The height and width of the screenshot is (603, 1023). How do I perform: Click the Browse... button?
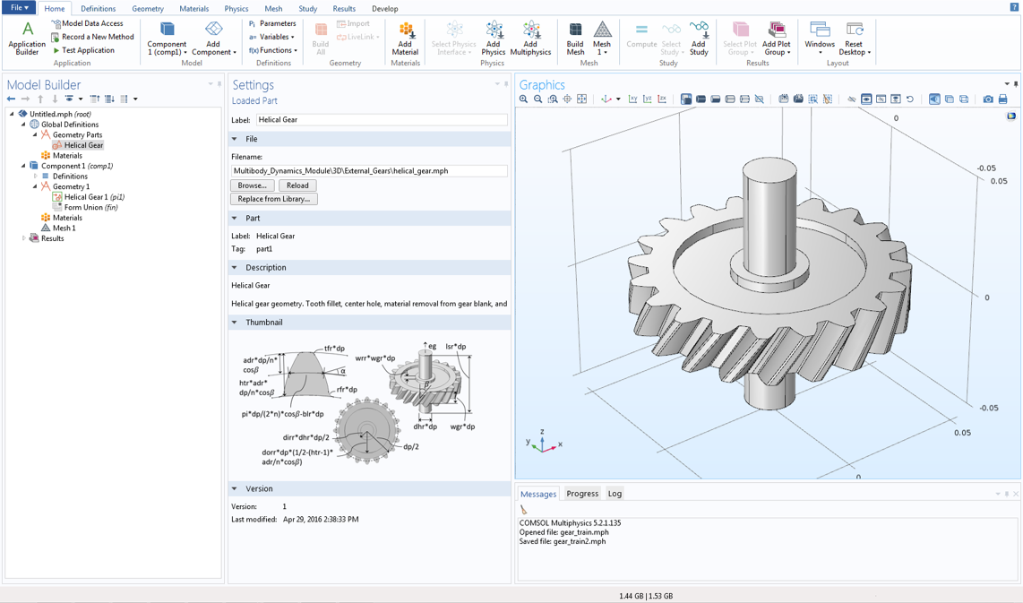(x=253, y=185)
